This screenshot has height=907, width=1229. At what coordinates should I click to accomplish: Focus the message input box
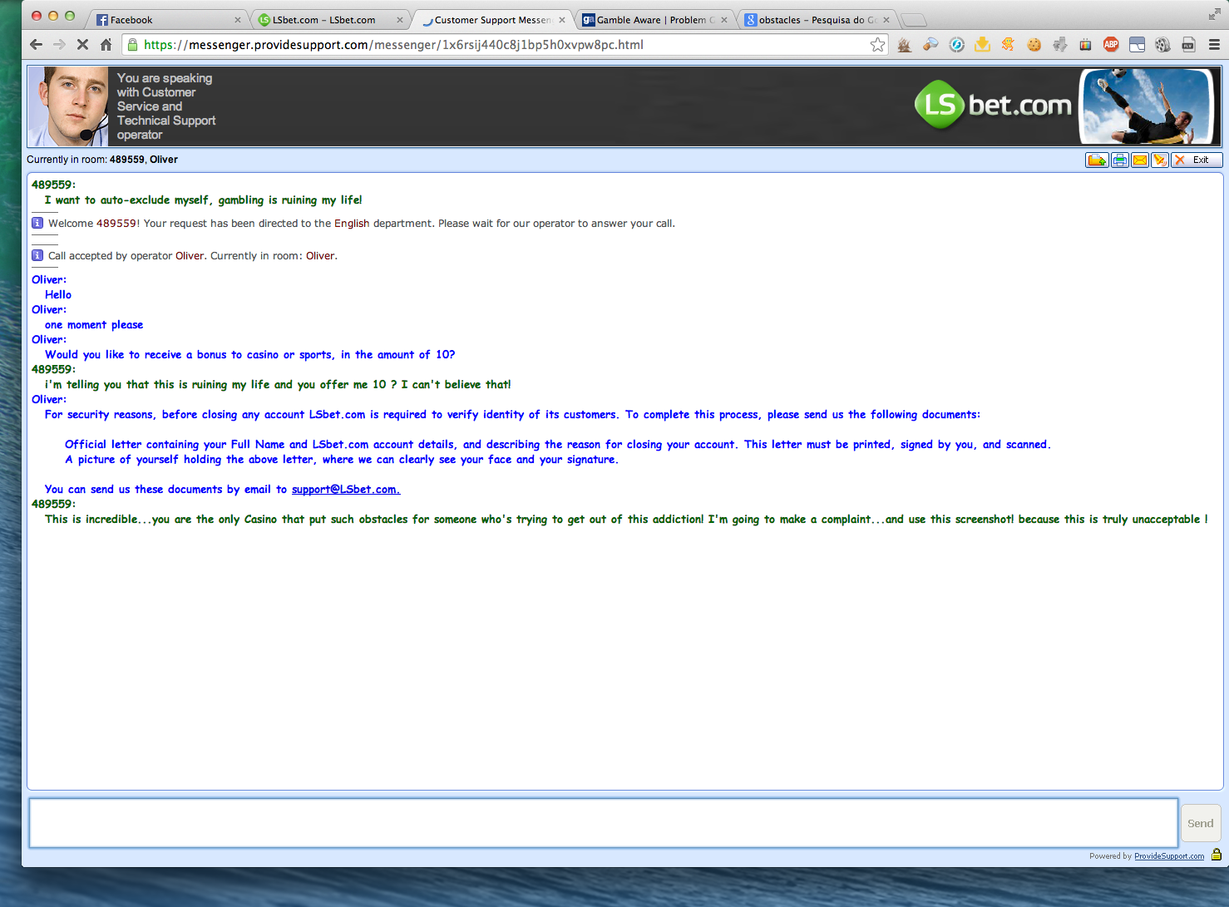click(x=604, y=823)
